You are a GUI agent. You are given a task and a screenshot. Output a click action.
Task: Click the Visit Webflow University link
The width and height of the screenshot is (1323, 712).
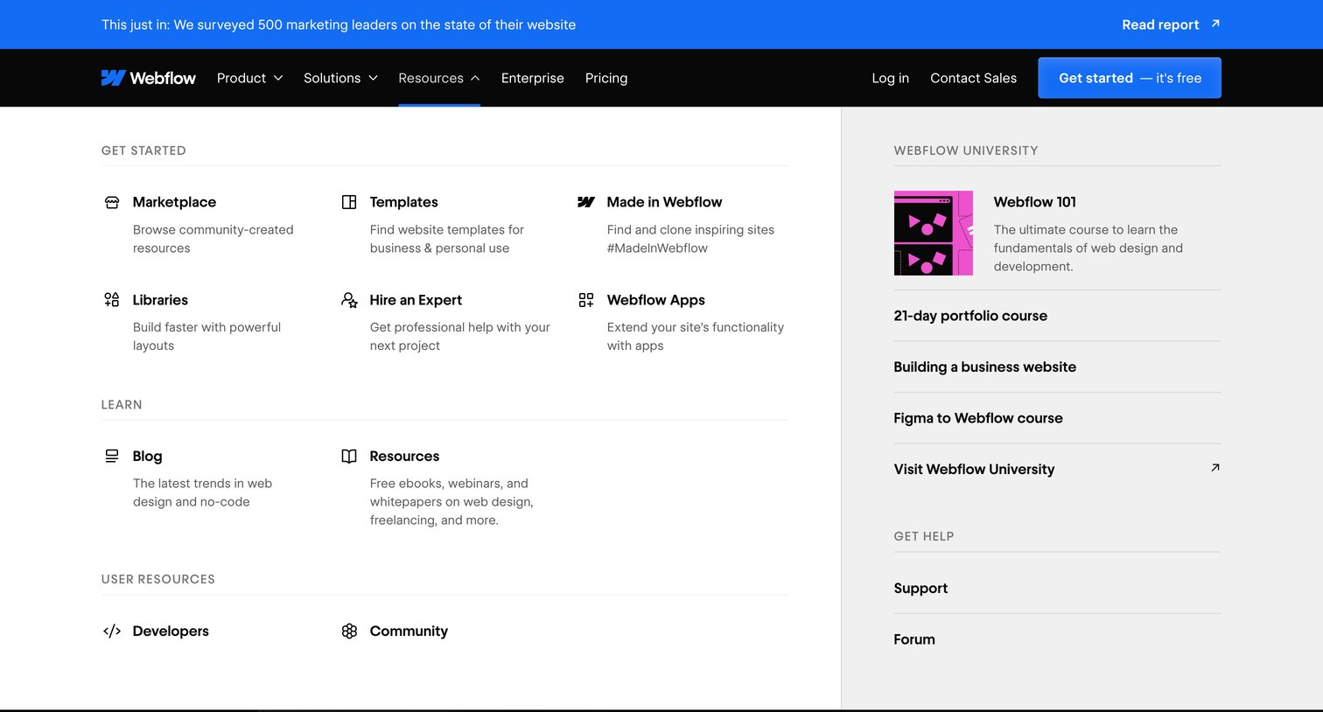(974, 469)
